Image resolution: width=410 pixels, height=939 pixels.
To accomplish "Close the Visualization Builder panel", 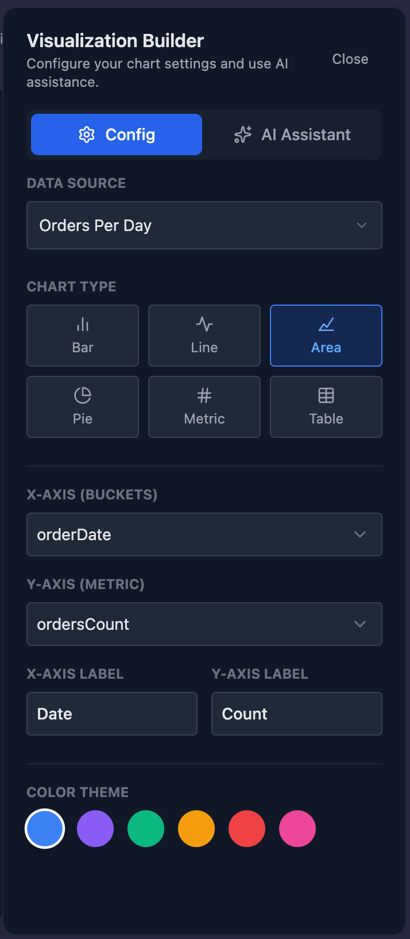I will point(350,59).
